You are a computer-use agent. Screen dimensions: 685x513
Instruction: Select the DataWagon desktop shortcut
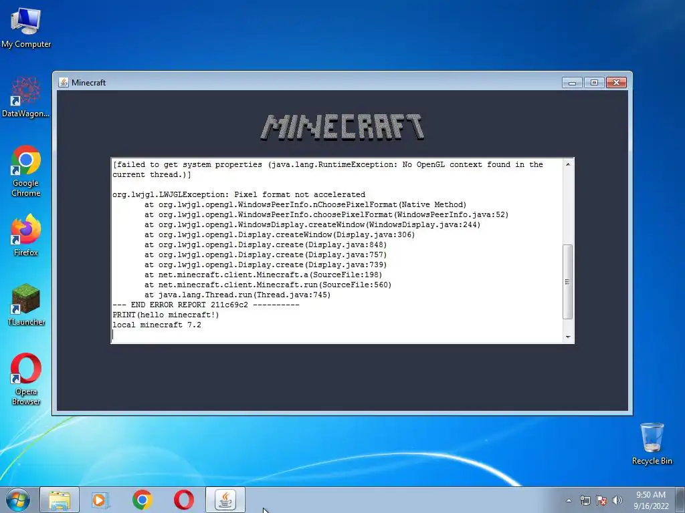pos(26,97)
